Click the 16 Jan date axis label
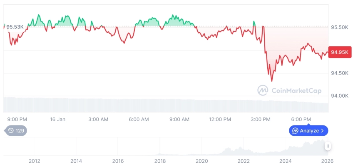Screen dimensions: 358x166 58,119
